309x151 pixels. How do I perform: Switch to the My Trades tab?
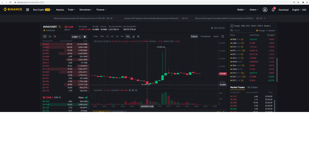click(253, 87)
